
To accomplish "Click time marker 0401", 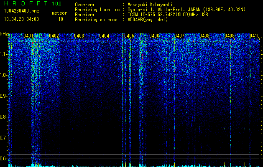I will (28, 35).
